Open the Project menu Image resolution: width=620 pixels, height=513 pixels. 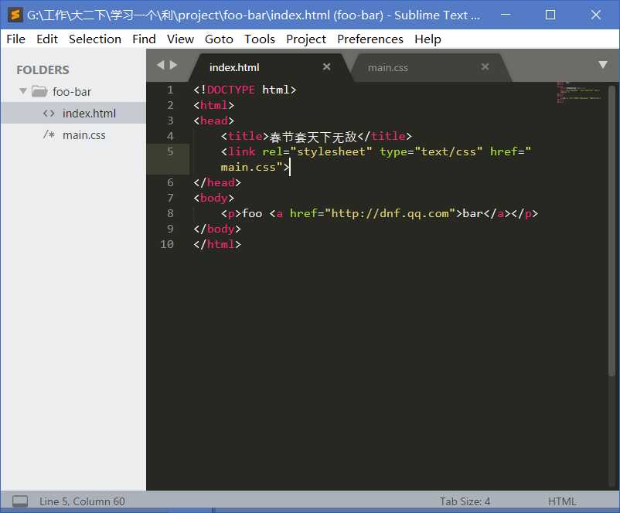(x=306, y=39)
